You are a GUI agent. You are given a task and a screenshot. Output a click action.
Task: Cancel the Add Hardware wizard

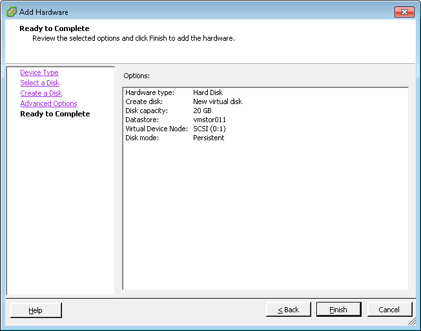click(389, 310)
